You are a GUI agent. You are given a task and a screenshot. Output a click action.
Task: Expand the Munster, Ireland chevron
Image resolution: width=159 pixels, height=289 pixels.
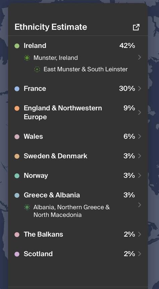tap(140, 58)
